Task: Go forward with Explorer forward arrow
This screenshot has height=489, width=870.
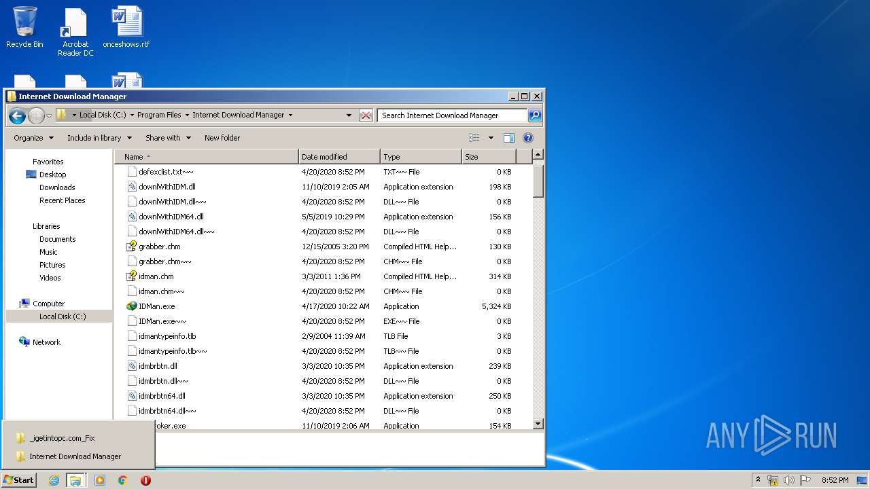Action: pyautogui.click(x=36, y=115)
